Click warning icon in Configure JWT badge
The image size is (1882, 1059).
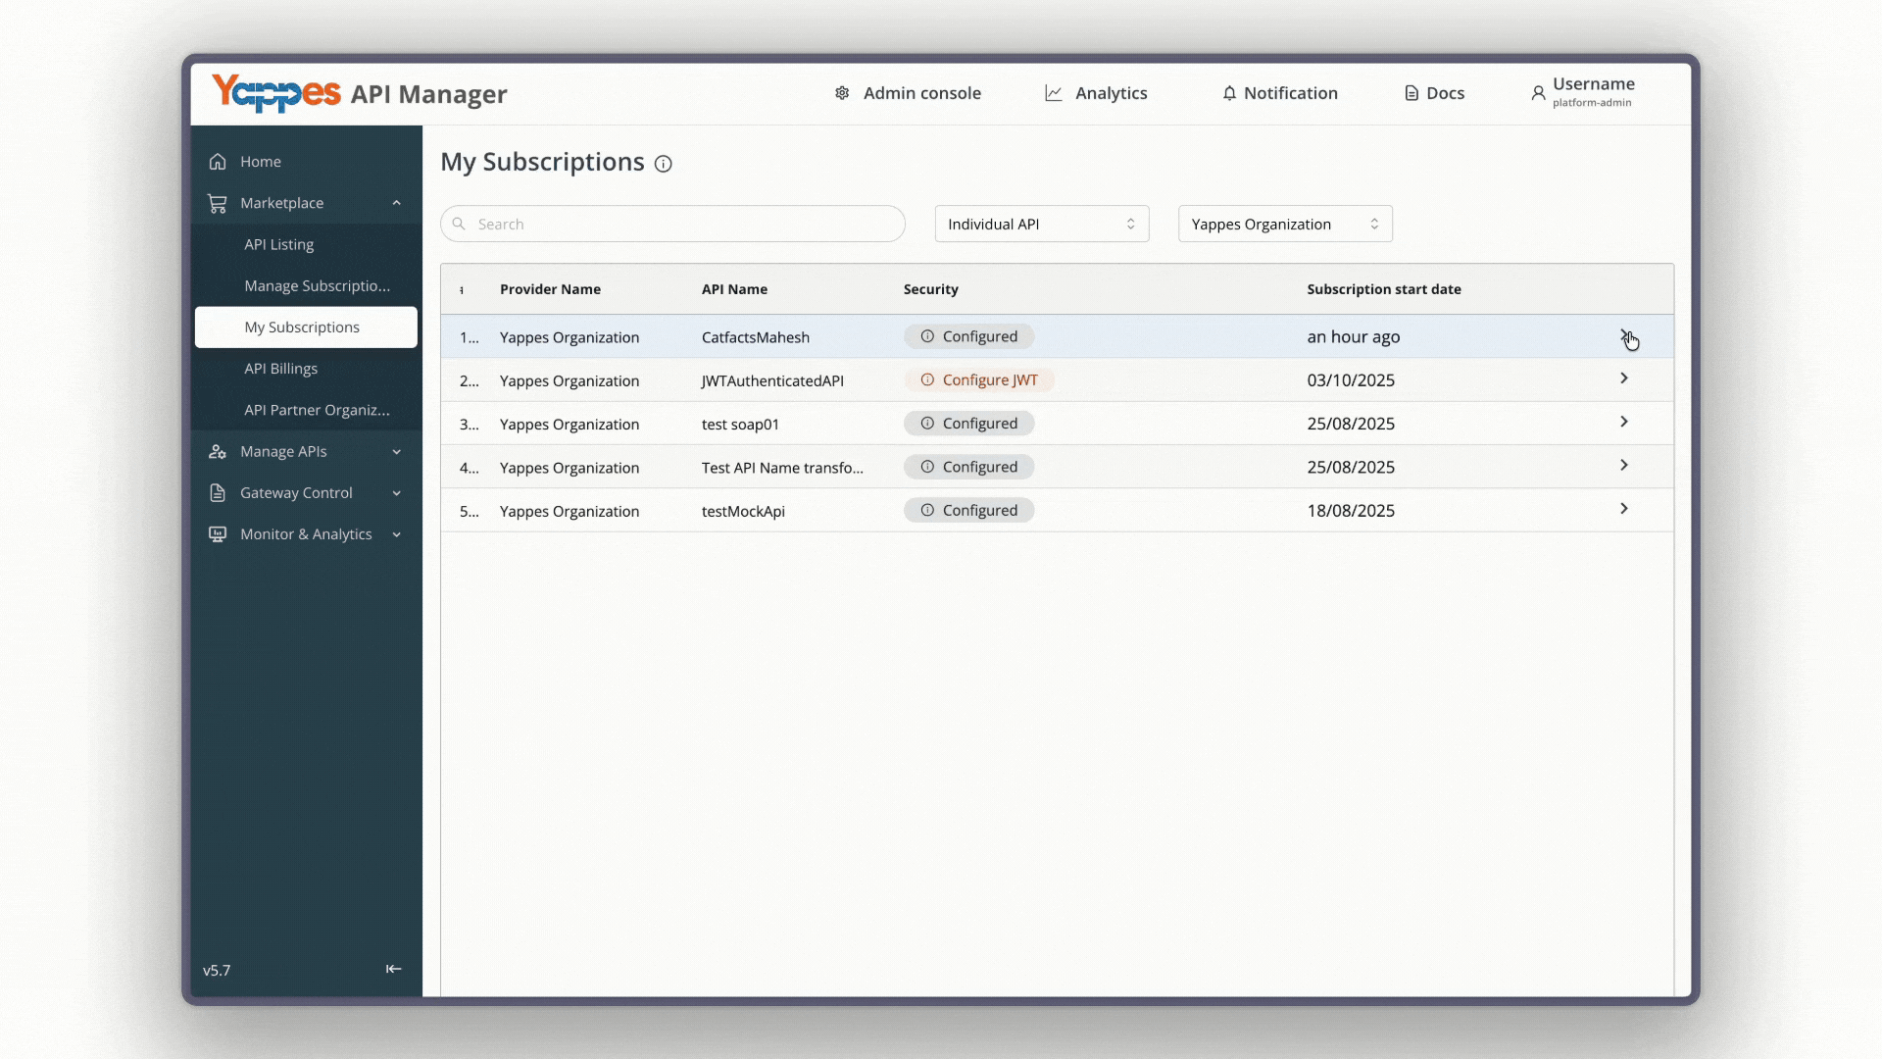click(x=927, y=379)
